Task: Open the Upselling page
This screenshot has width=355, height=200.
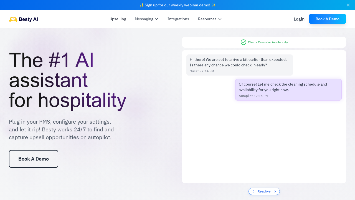Action: pyautogui.click(x=118, y=19)
